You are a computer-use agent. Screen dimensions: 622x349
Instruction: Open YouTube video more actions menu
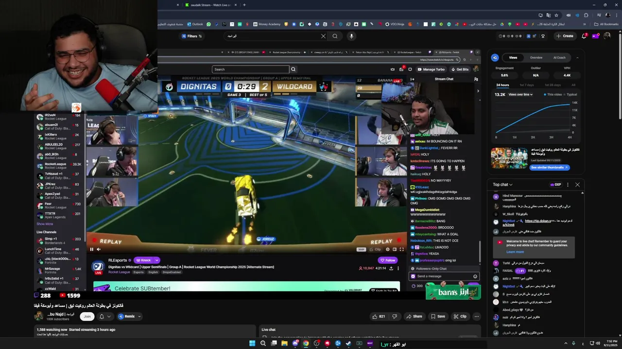tap(476, 317)
